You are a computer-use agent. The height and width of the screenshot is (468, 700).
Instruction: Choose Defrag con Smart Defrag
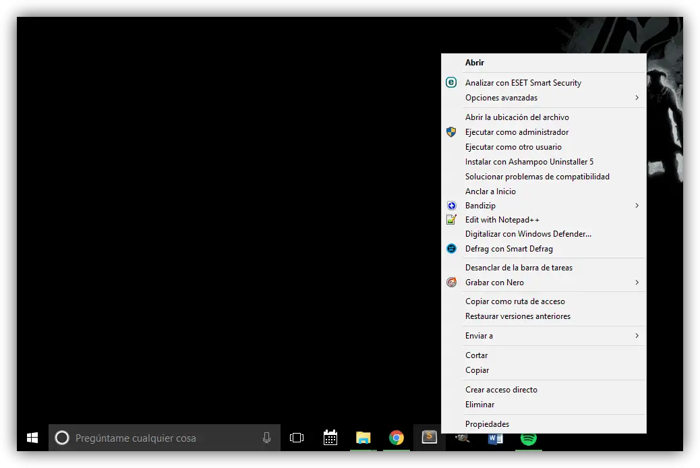[x=544, y=248]
